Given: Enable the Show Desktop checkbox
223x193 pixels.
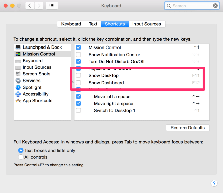Looking at the screenshot, I should pos(78,76).
